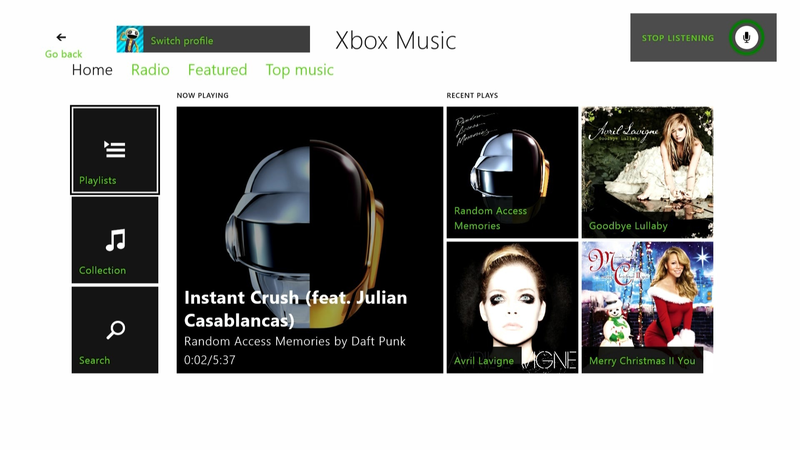The image size is (800, 450).
Task: Click the microphone listening icon
Action: click(746, 37)
